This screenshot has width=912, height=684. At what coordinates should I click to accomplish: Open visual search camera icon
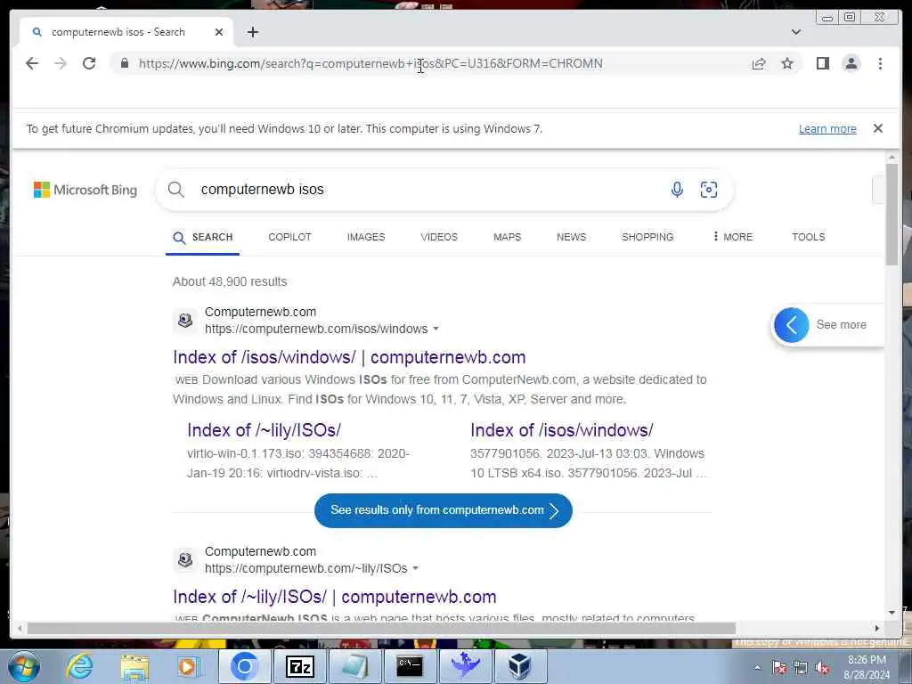point(708,190)
